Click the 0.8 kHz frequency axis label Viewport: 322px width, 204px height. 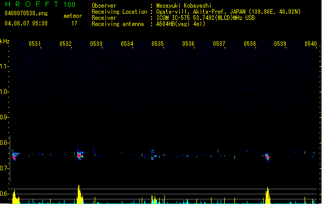pyautogui.click(x=4, y=143)
